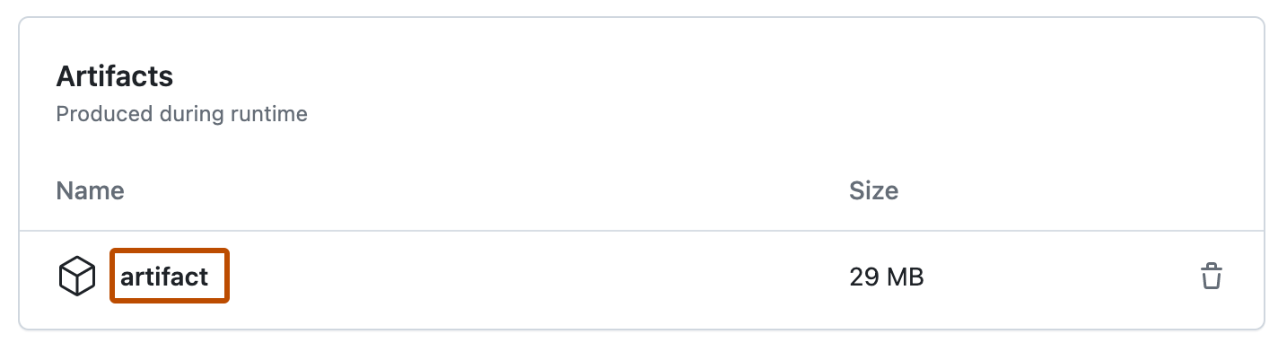The image size is (1278, 343).
Task: Click the bold 'artifact' text in the list
Action: (x=164, y=277)
